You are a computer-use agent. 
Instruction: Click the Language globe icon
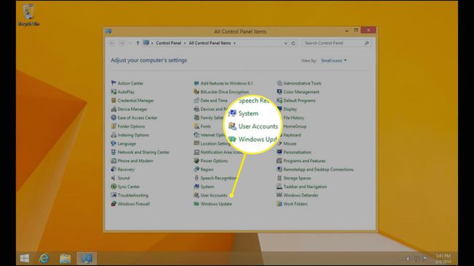pos(114,144)
